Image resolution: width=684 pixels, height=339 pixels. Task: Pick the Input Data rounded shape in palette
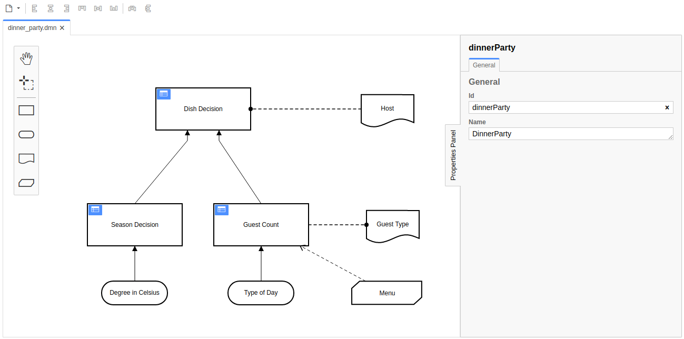coord(26,134)
